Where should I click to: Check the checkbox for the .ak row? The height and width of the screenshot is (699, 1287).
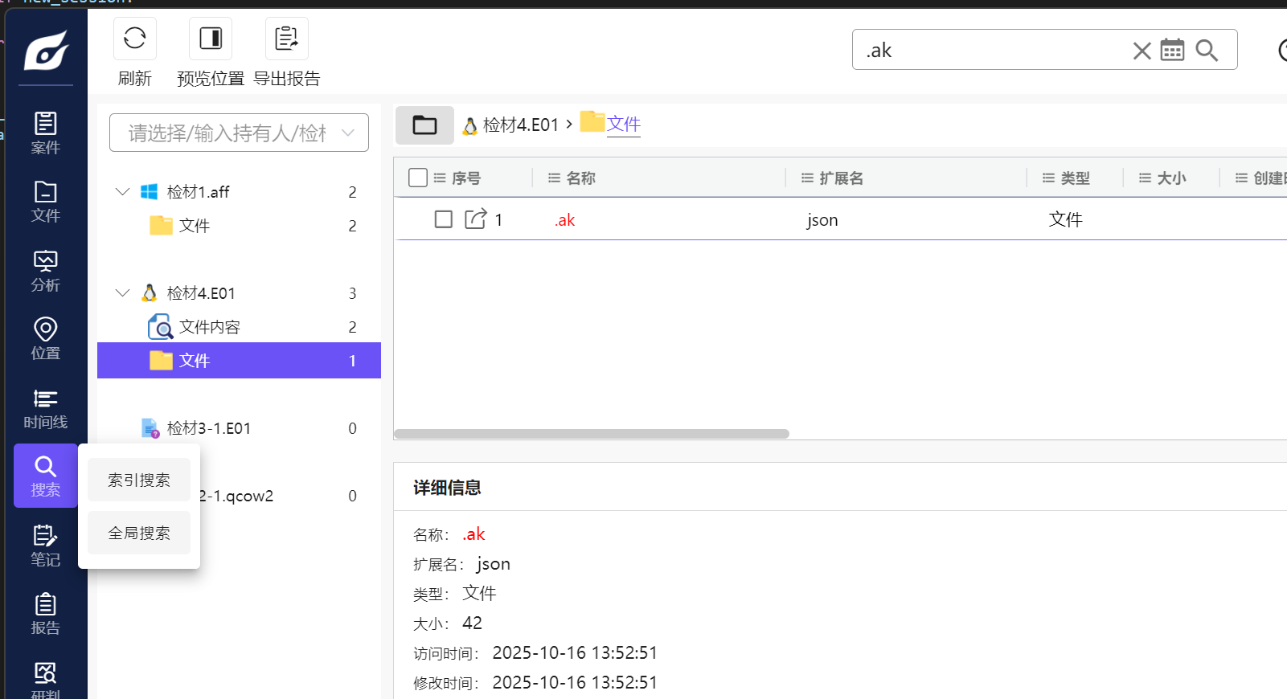[x=443, y=219]
